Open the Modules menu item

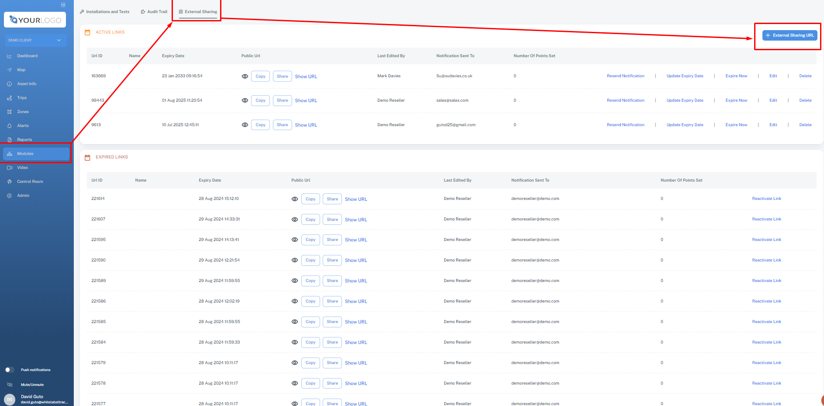tap(36, 154)
